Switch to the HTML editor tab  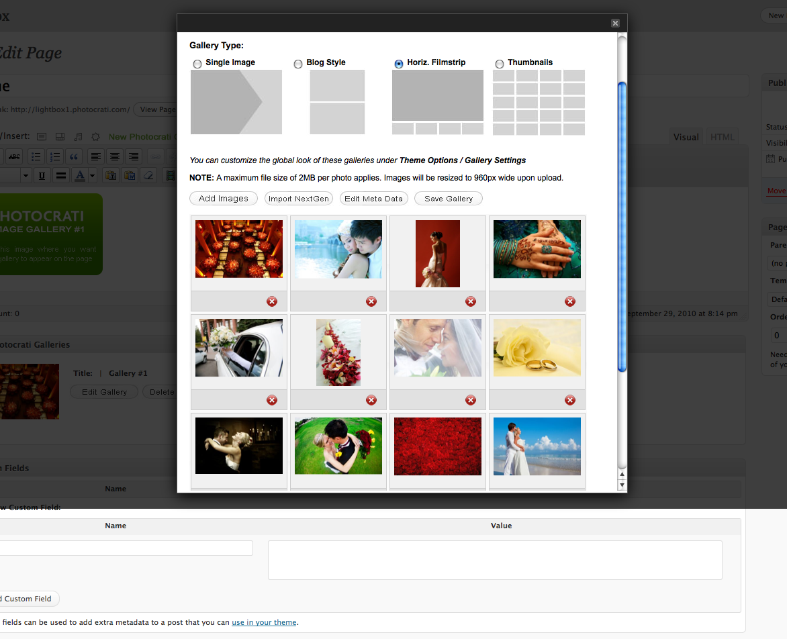(723, 137)
